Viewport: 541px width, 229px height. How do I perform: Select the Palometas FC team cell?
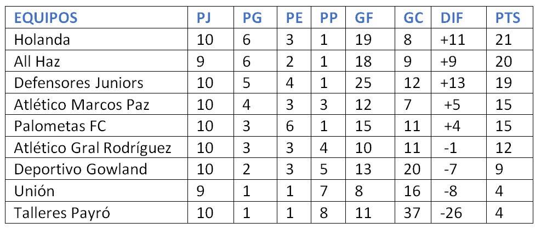tap(60, 126)
